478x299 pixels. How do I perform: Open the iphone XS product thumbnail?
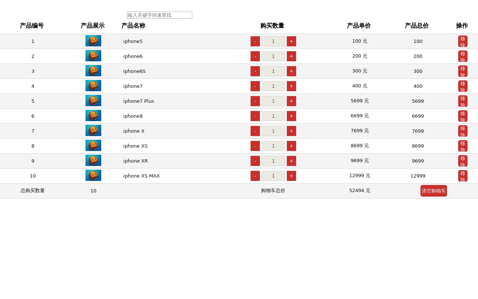click(x=93, y=145)
